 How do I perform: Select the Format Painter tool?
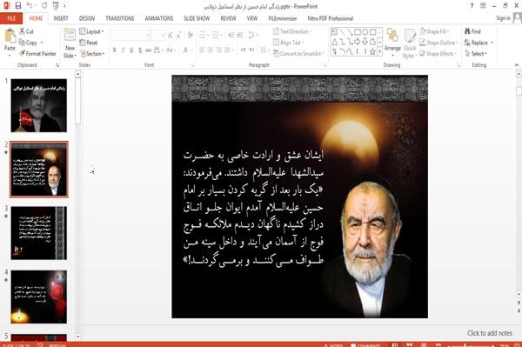click(37, 54)
